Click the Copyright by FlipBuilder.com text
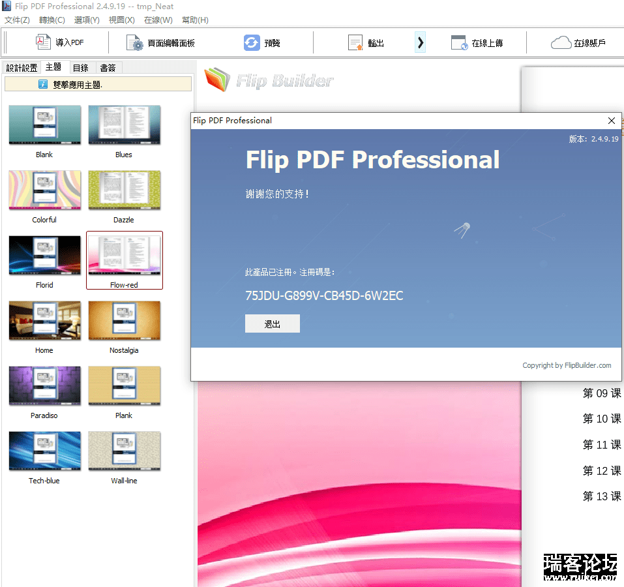The width and height of the screenshot is (624, 587). tap(567, 365)
